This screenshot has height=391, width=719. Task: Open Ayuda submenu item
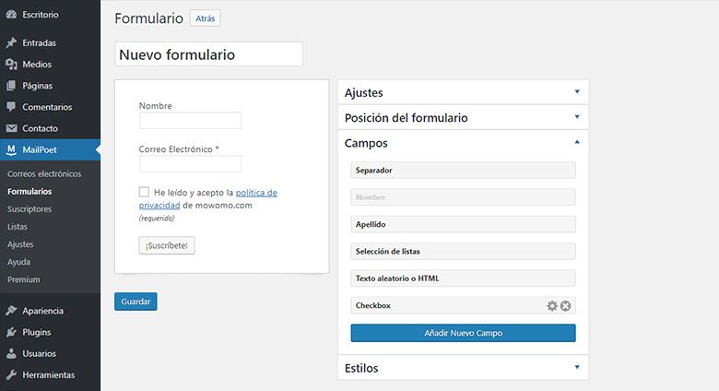(18, 262)
